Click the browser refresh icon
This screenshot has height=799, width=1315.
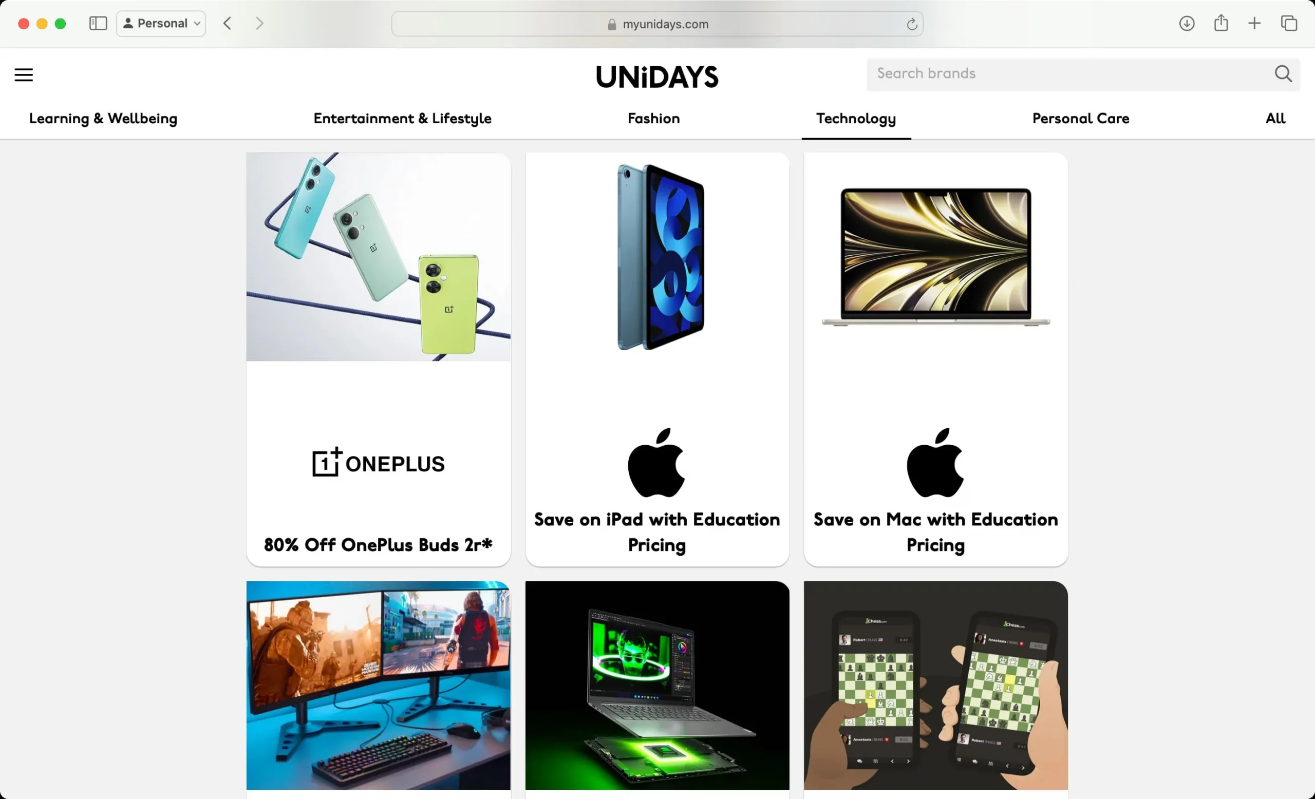coord(912,24)
